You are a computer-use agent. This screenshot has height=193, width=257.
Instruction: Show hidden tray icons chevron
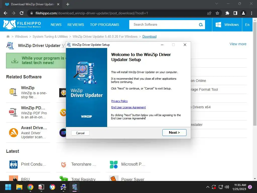coord(208,187)
